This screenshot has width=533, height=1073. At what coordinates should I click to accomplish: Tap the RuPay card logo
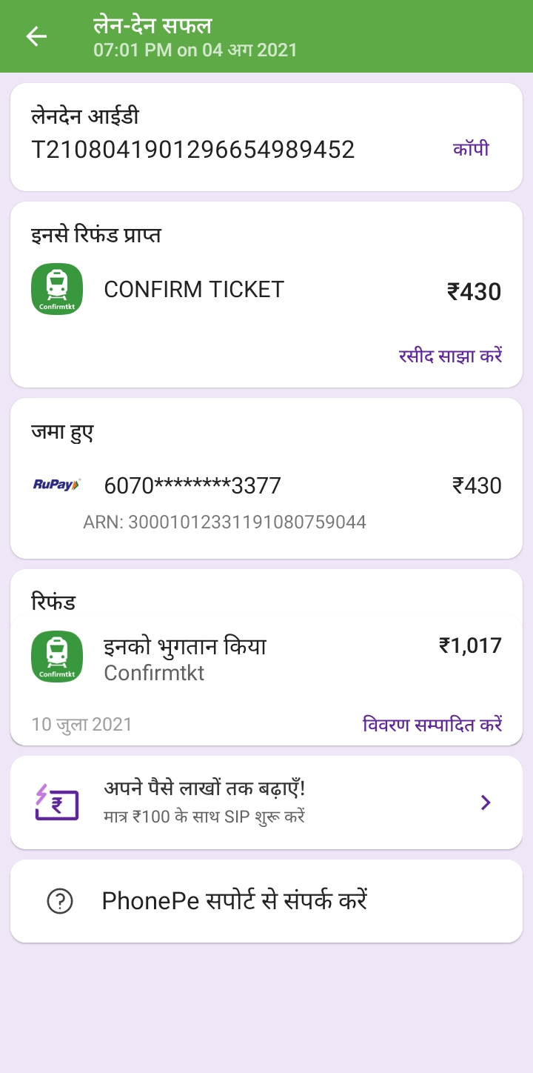point(57,485)
